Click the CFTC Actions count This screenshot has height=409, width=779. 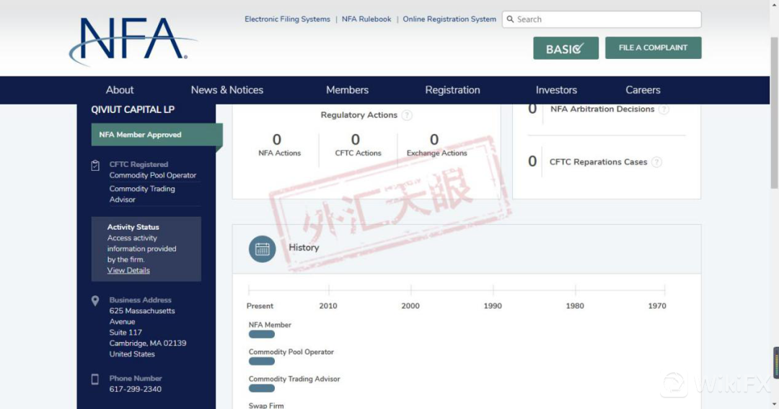click(355, 140)
